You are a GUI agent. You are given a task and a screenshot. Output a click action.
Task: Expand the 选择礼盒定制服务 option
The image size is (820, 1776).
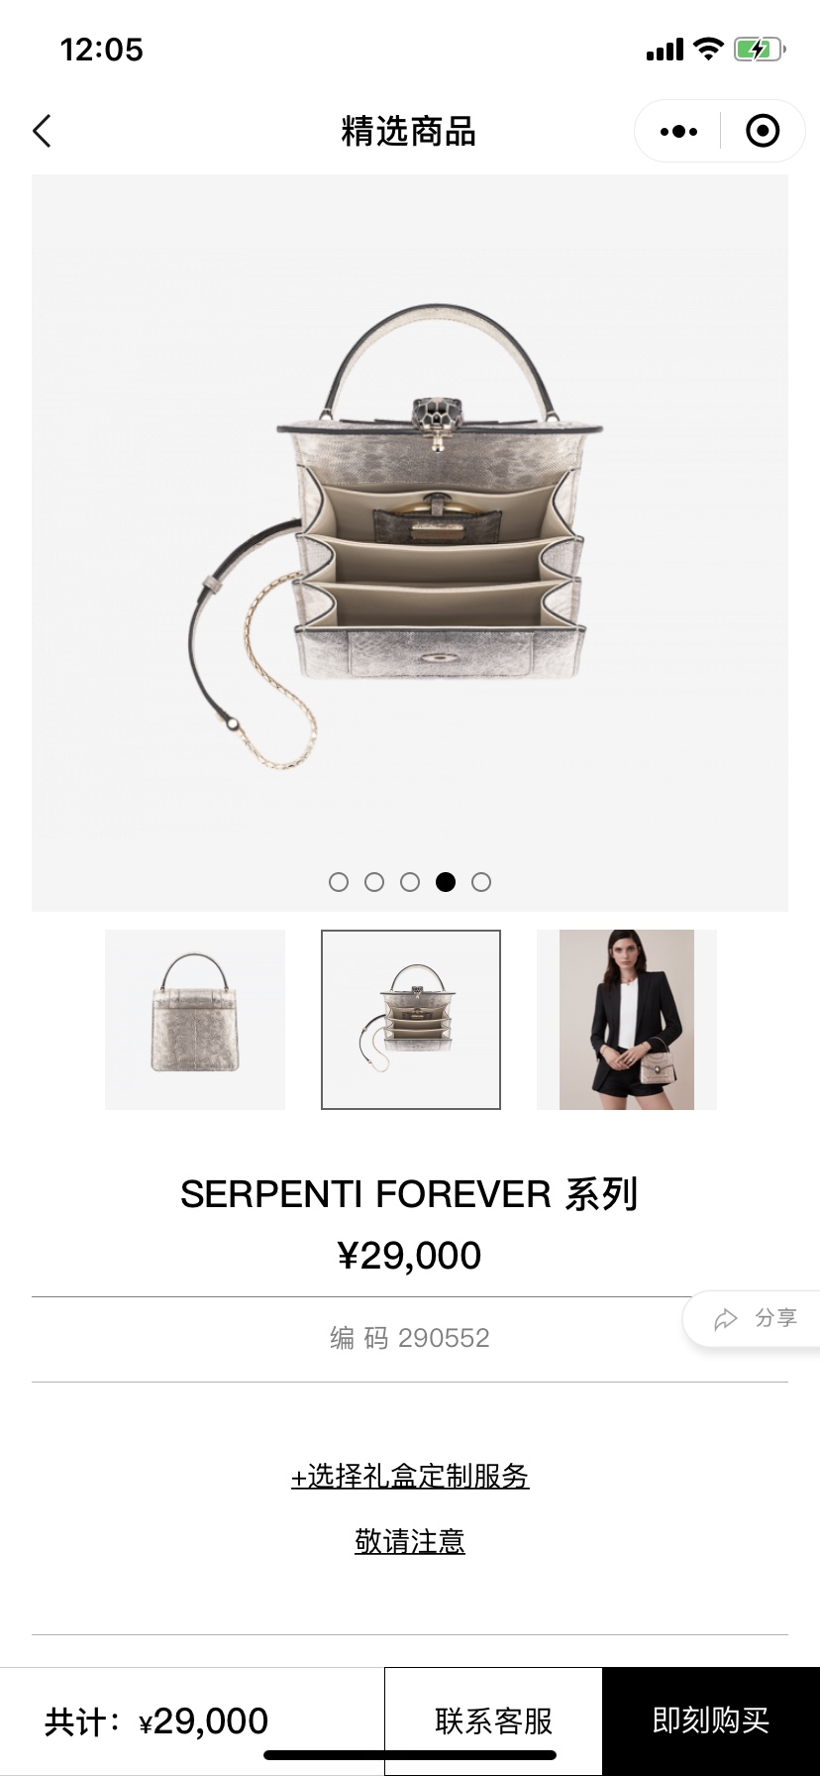click(410, 1476)
